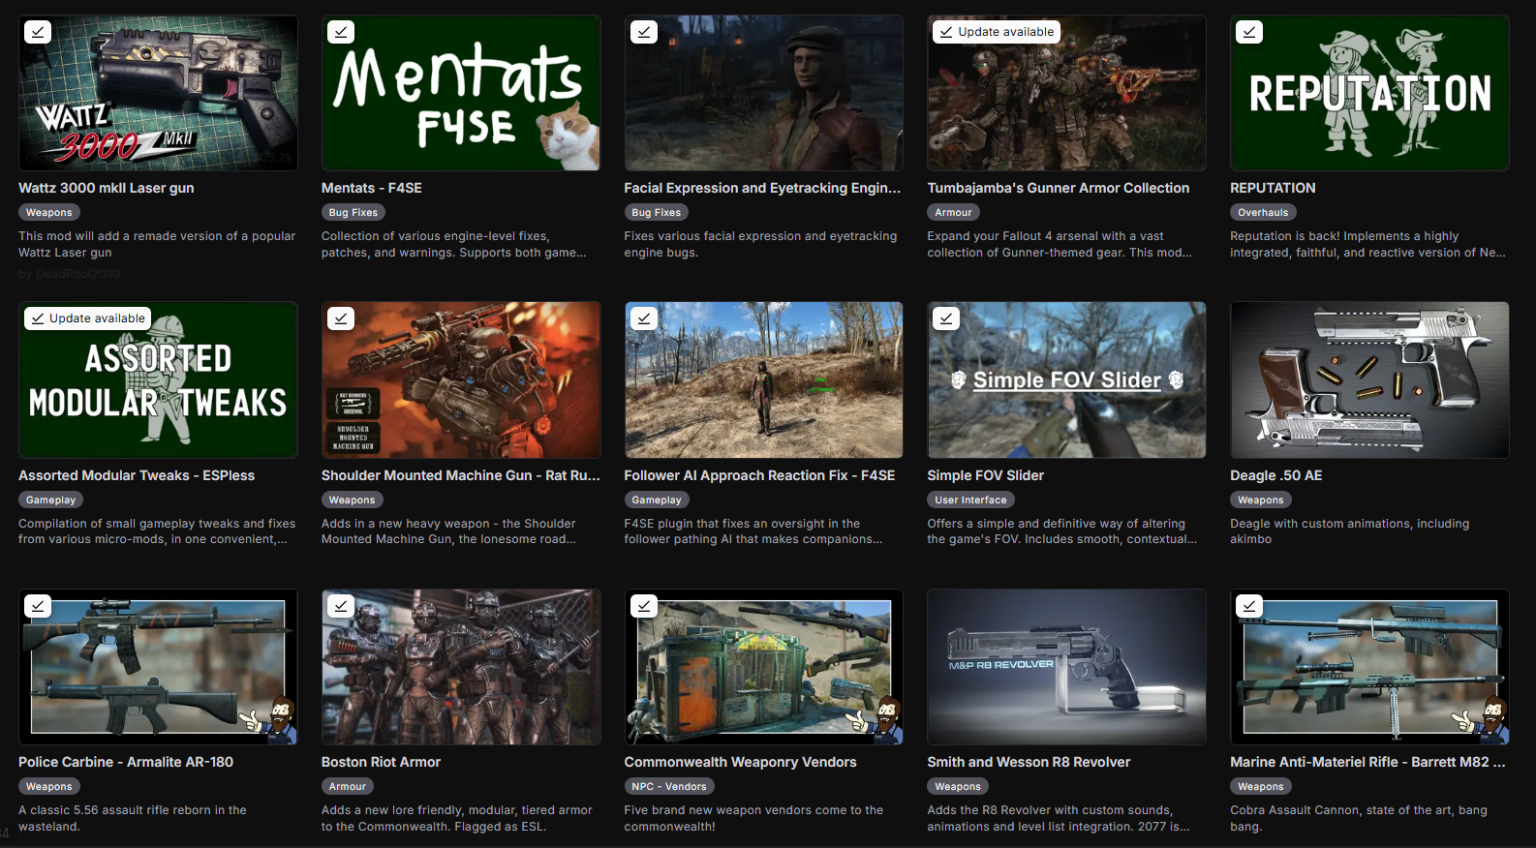
Task: Open the Mentats F4SE cat thumbnail
Action: [x=461, y=93]
